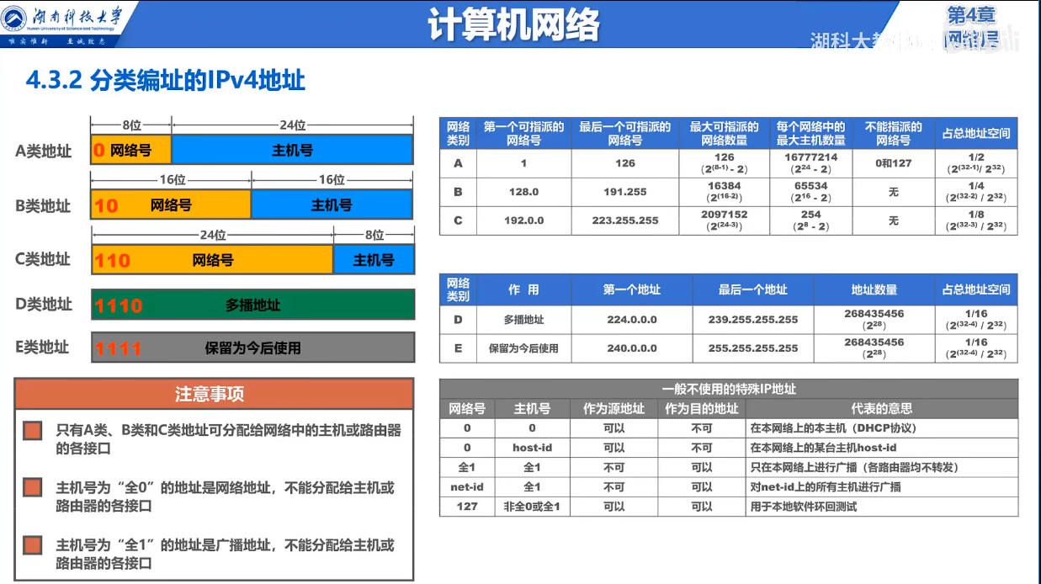This screenshot has height=584, width=1041.
Task: Click header 第一个地址
Action: click(632, 289)
